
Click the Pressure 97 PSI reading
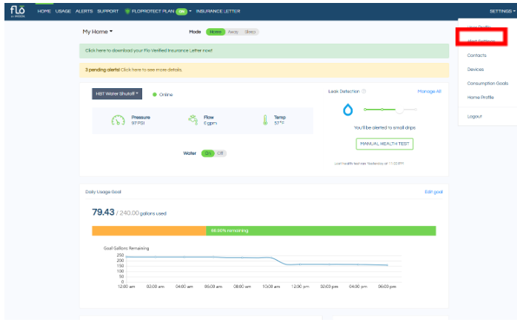141,121
